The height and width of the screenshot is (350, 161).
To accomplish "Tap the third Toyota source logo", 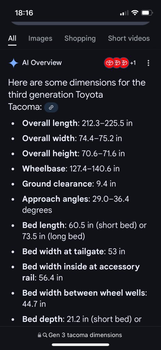I will (x=124, y=63).
